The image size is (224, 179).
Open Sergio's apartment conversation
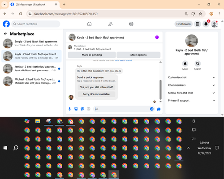(31, 43)
